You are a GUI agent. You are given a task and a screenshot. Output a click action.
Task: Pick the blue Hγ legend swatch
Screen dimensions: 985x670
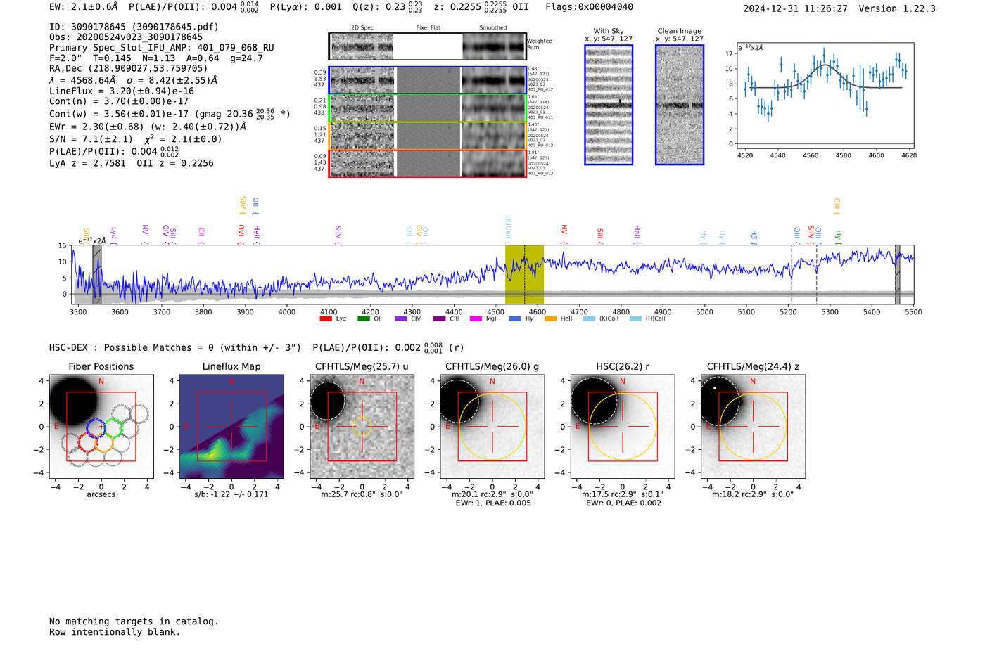514,318
